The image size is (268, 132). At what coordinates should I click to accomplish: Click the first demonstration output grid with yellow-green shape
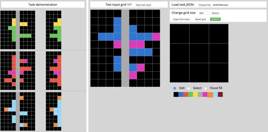(54, 30)
